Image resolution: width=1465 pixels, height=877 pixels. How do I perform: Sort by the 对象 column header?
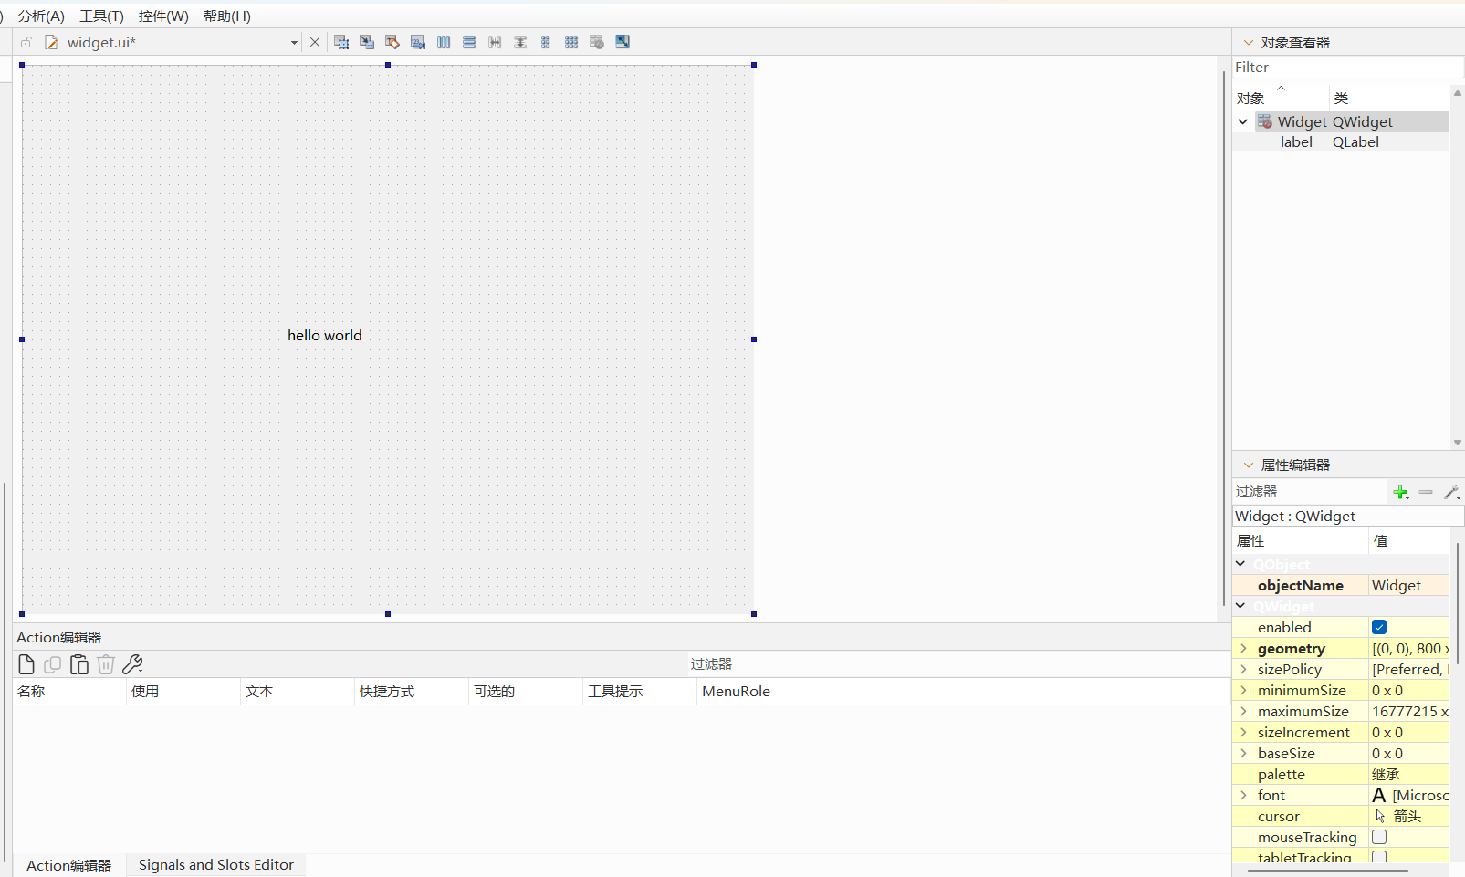point(1281,98)
